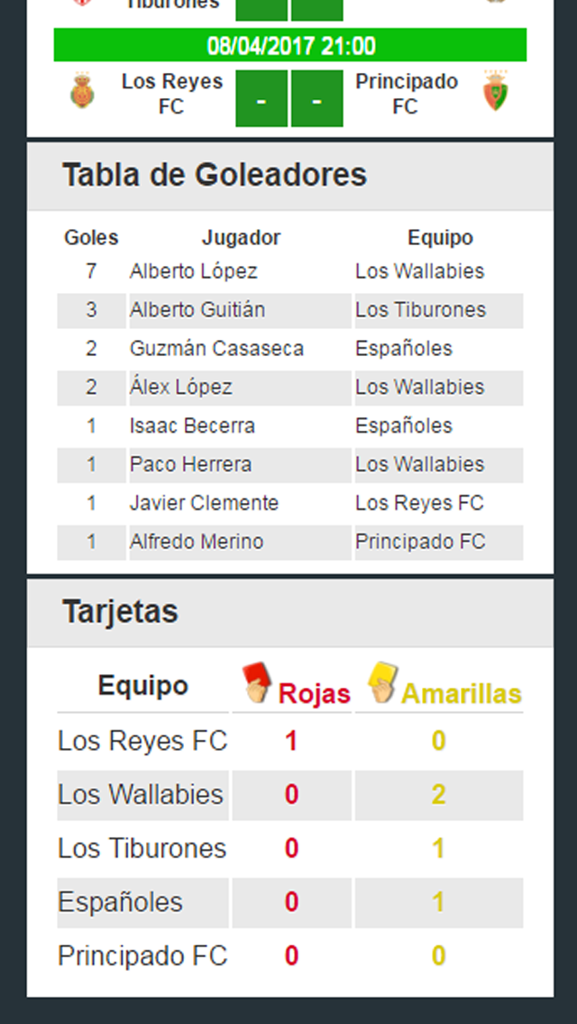The image size is (577, 1024).
Task: Click the yellow card hand icon
Action: (383, 682)
